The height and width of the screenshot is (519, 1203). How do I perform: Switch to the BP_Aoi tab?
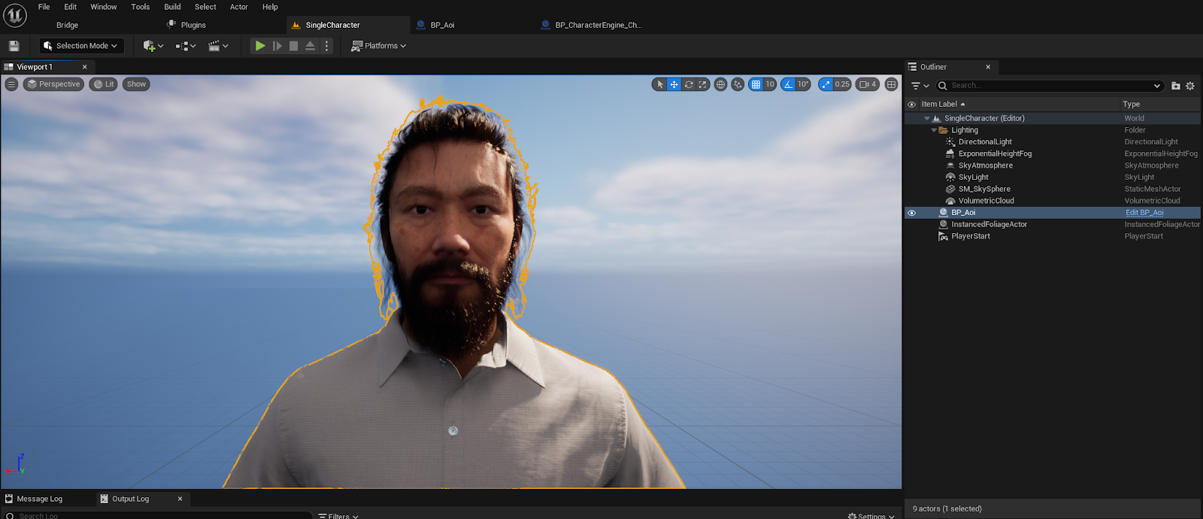click(441, 25)
